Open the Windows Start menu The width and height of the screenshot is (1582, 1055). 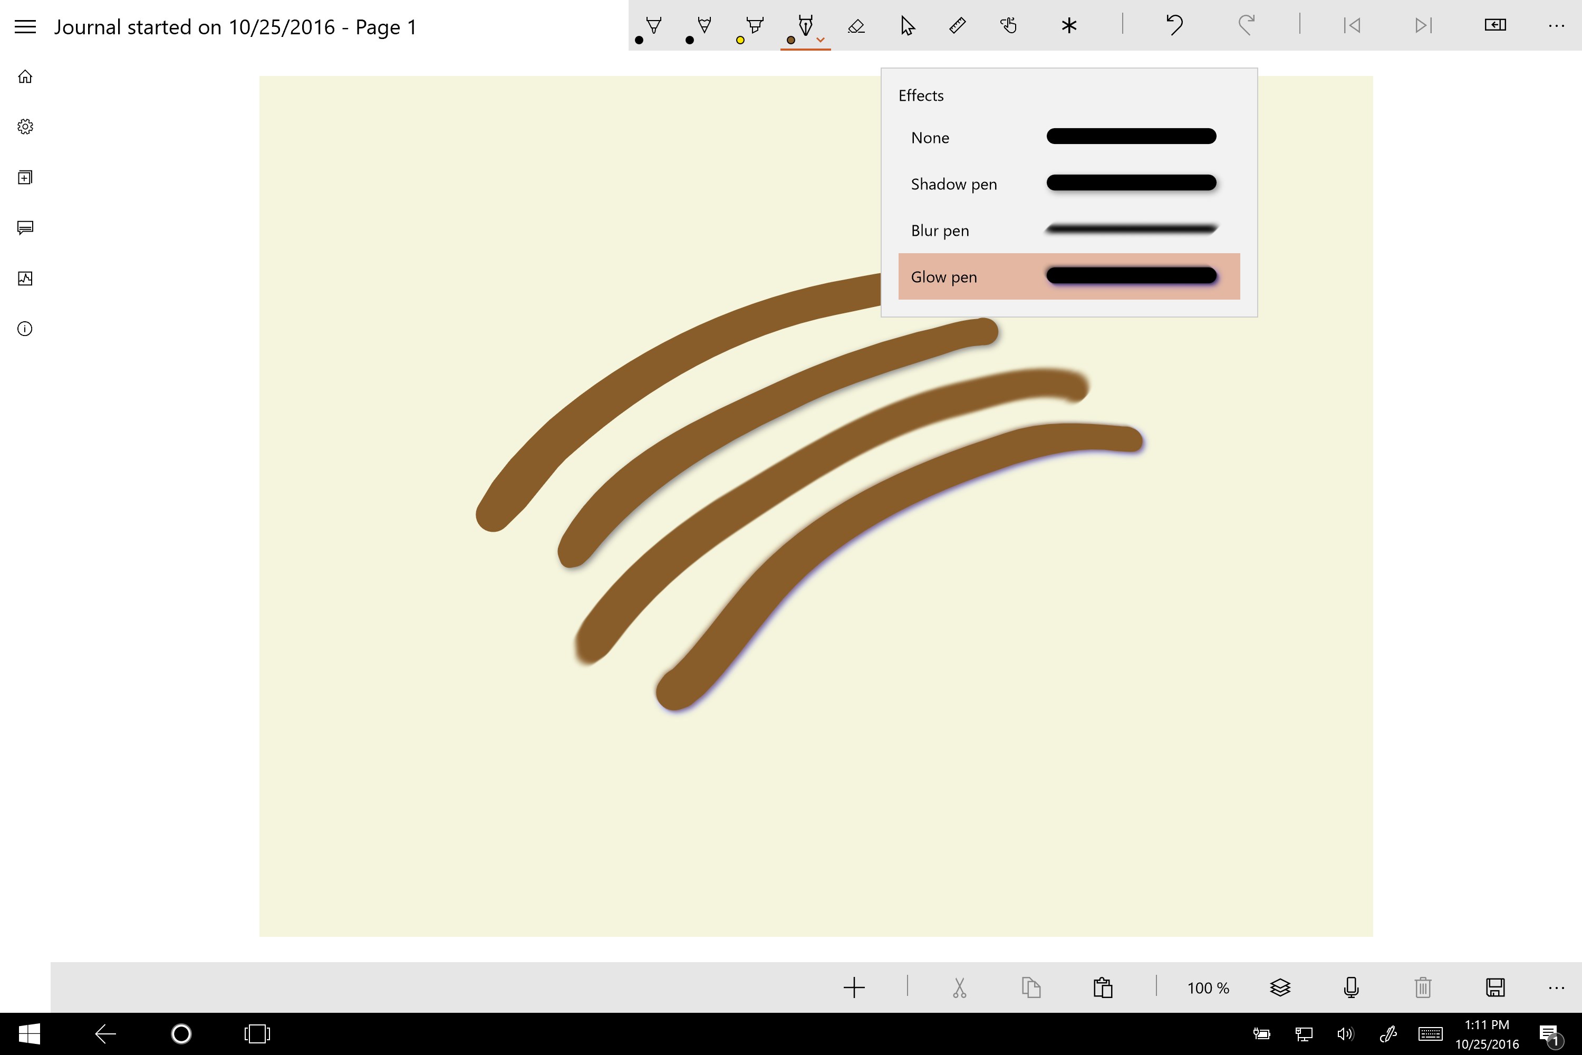point(29,1033)
